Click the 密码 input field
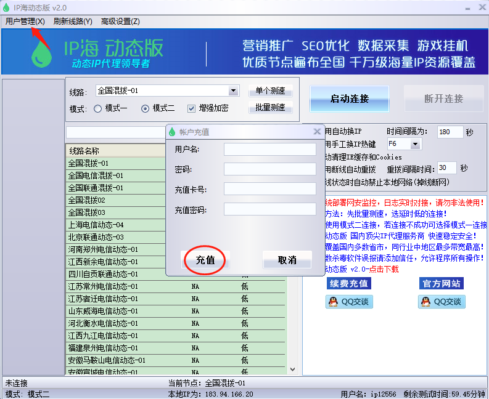489x399 pixels. (x=270, y=169)
